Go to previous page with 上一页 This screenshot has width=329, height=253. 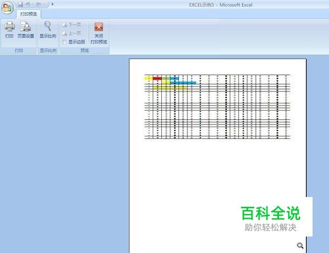pyautogui.click(x=72, y=33)
